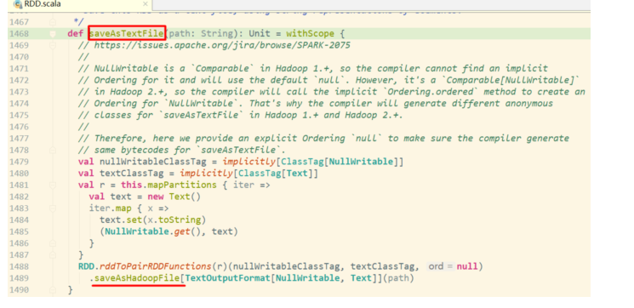
Task: Collapse mapPartitions block at line 1481
Action: pos(53,185)
